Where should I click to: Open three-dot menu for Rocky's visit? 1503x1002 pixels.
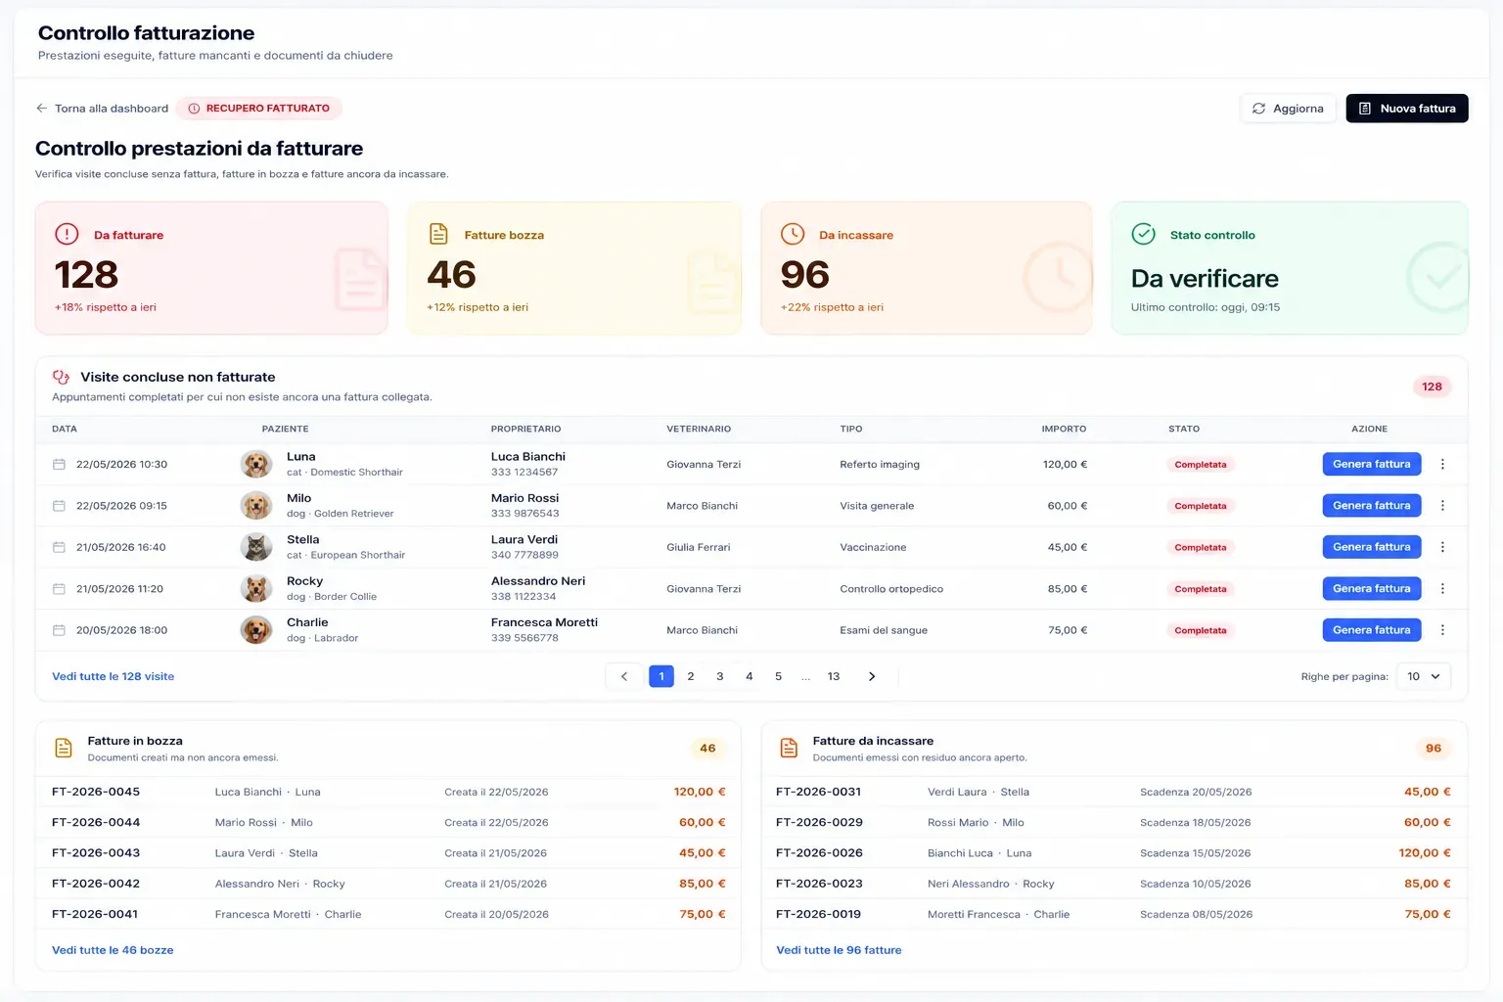1442,589
